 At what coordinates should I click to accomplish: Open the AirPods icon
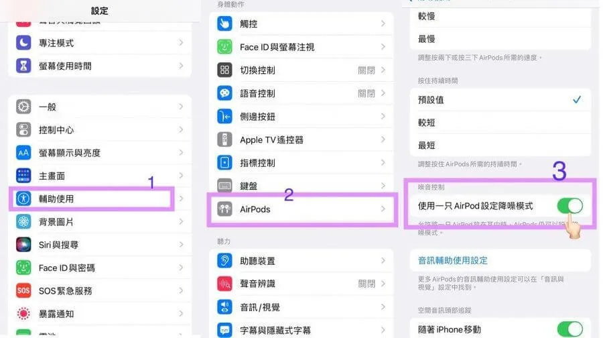(224, 209)
